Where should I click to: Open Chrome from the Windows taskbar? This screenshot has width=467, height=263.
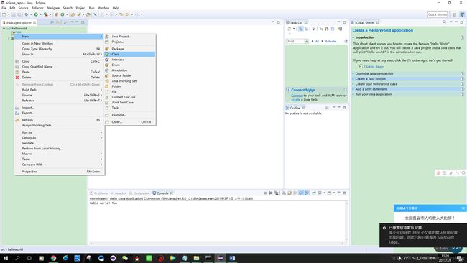[53, 258]
